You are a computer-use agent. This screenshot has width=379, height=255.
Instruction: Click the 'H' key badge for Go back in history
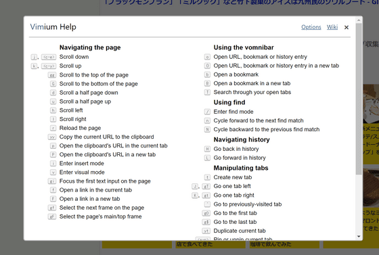click(x=207, y=149)
